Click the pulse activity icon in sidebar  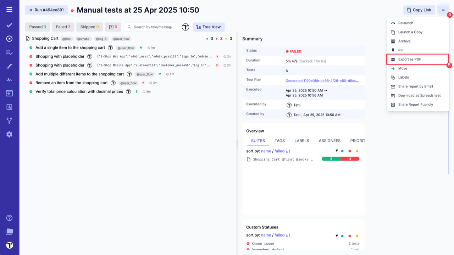(x=9, y=80)
